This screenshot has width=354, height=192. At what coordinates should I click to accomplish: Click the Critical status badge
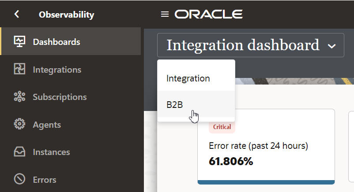click(222, 127)
